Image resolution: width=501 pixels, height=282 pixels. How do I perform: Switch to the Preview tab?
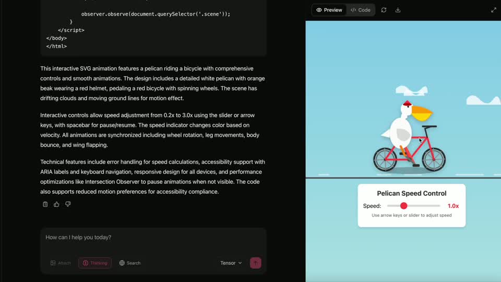(x=329, y=10)
